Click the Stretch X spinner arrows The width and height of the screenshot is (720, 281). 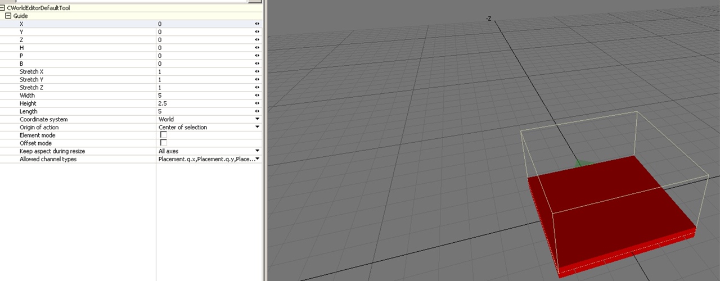point(257,72)
